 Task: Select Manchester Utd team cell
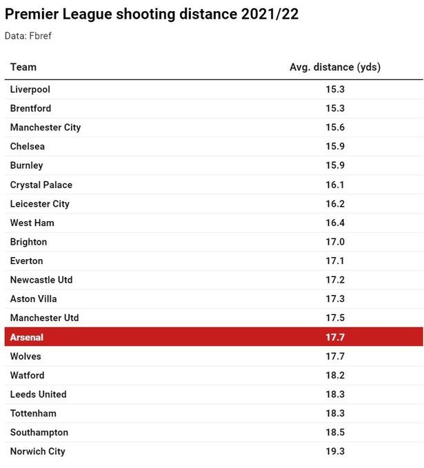[x=45, y=318]
